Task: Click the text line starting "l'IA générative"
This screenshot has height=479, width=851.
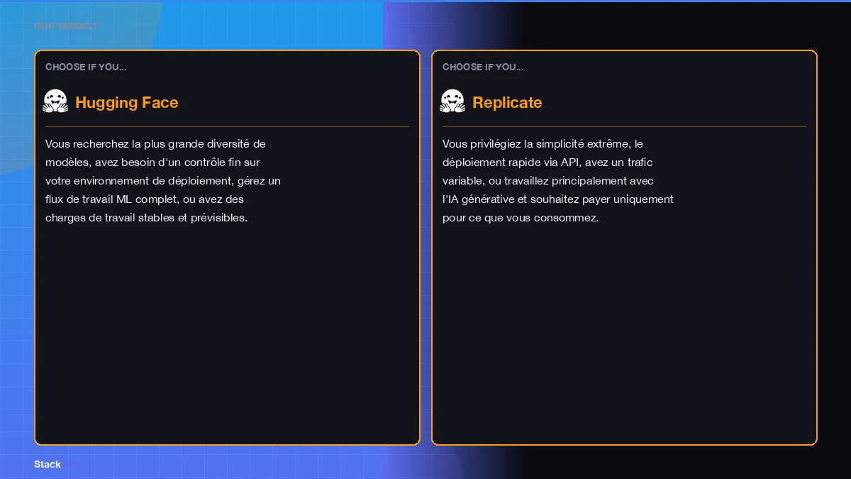Action: point(558,199)
